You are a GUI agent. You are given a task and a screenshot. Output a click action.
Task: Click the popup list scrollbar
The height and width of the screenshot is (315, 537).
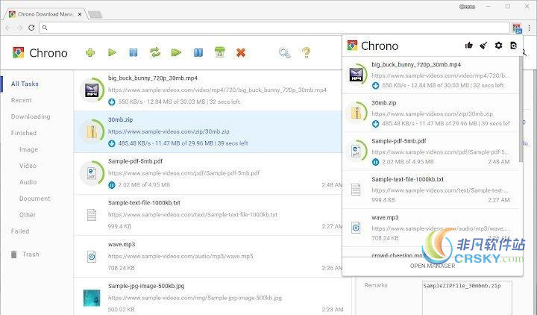pyautogui.click(x=521, y=109)
